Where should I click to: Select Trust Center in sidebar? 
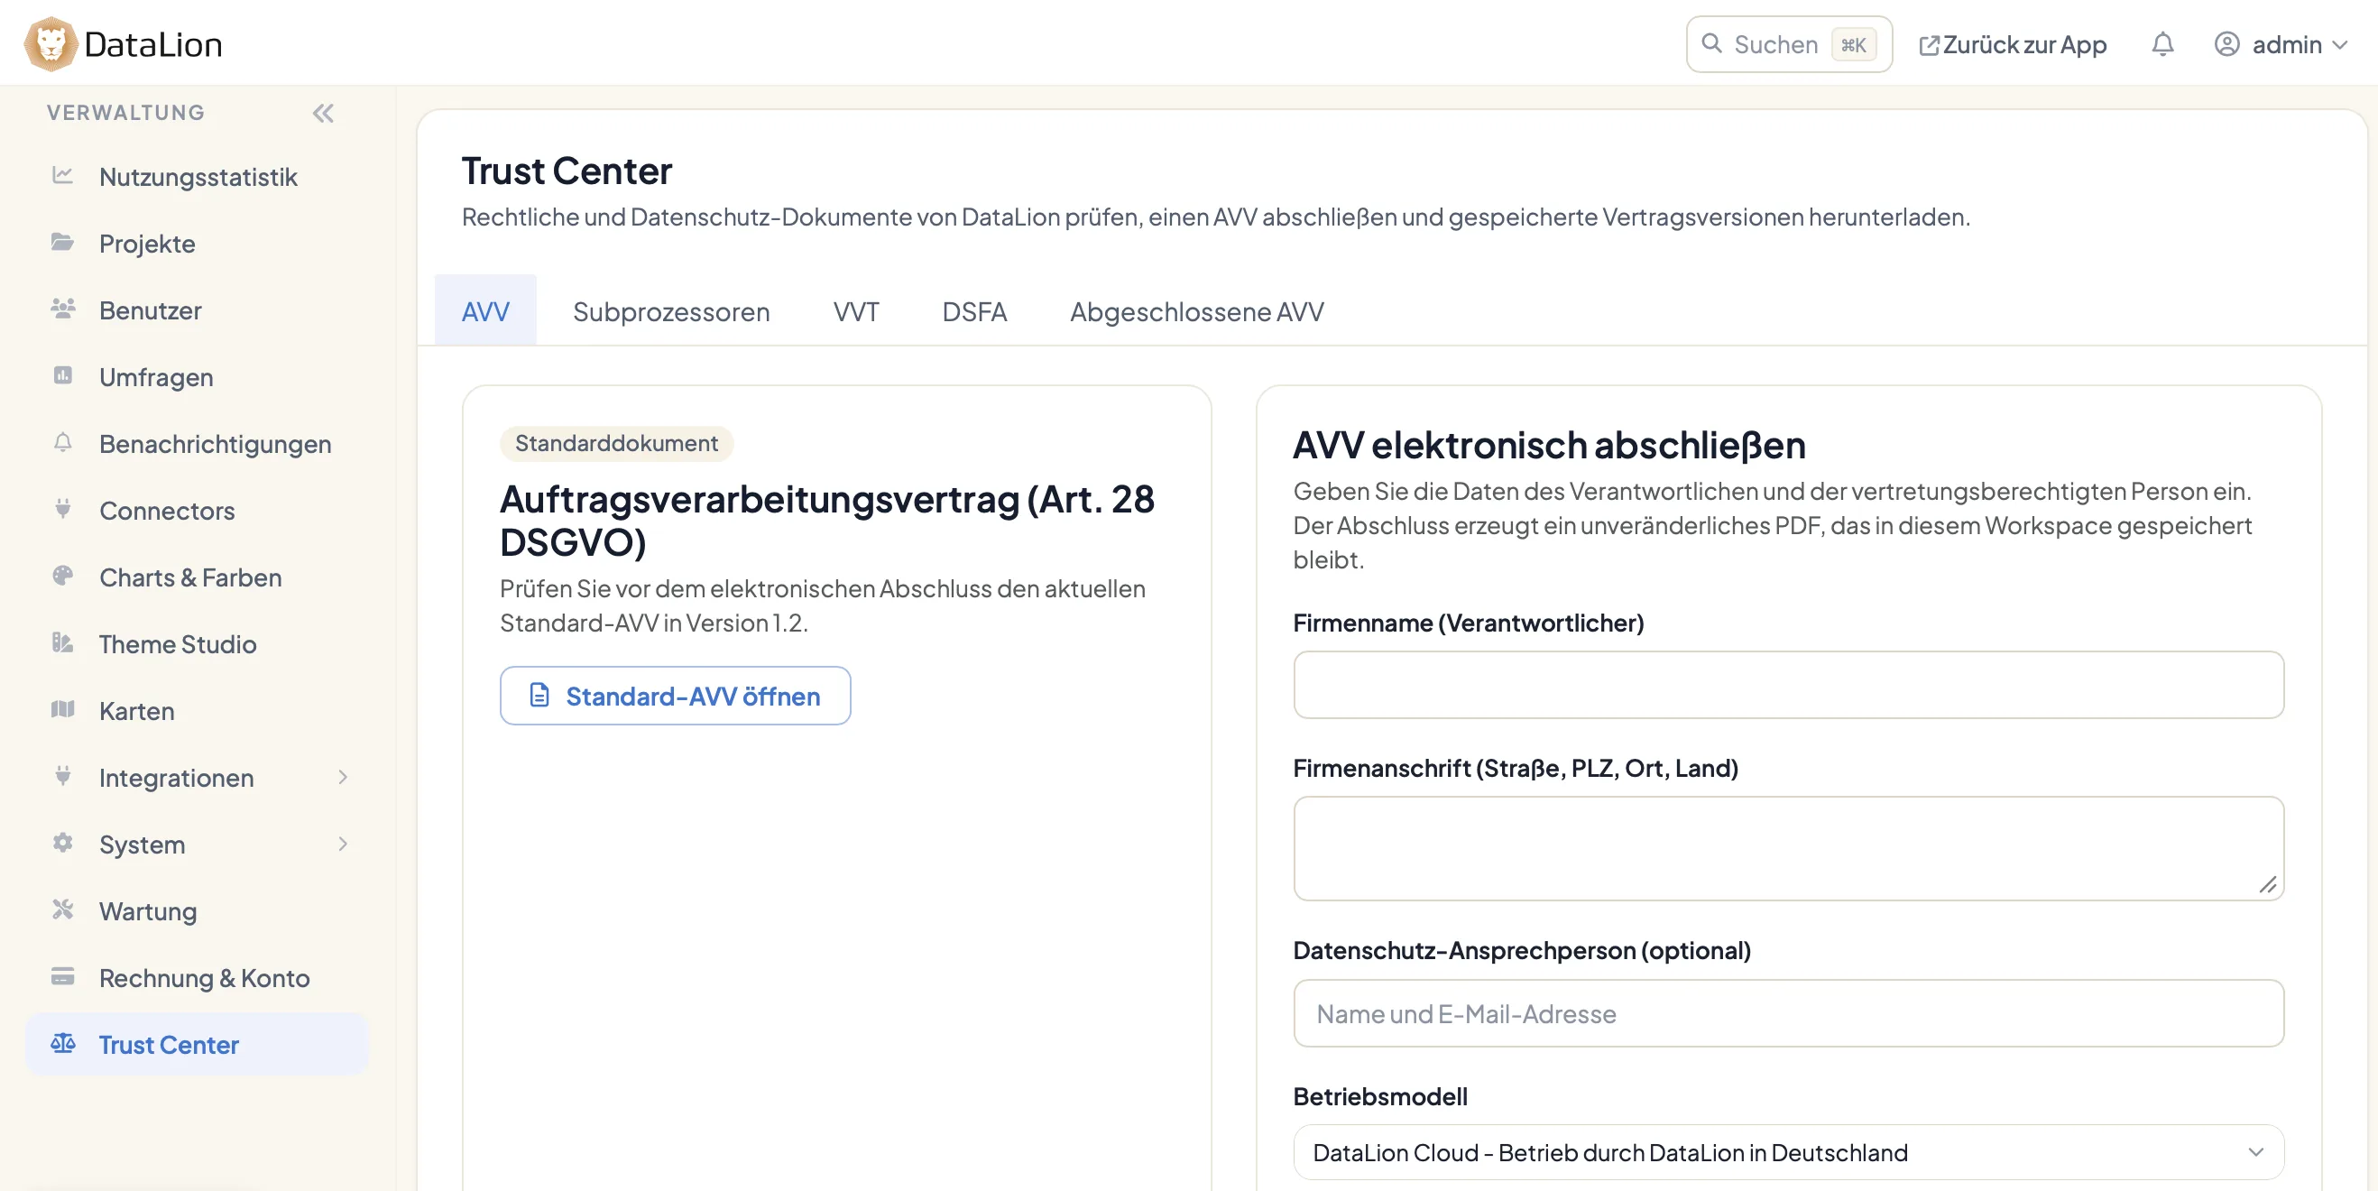pyautogui.click(x=197, y=1044)
